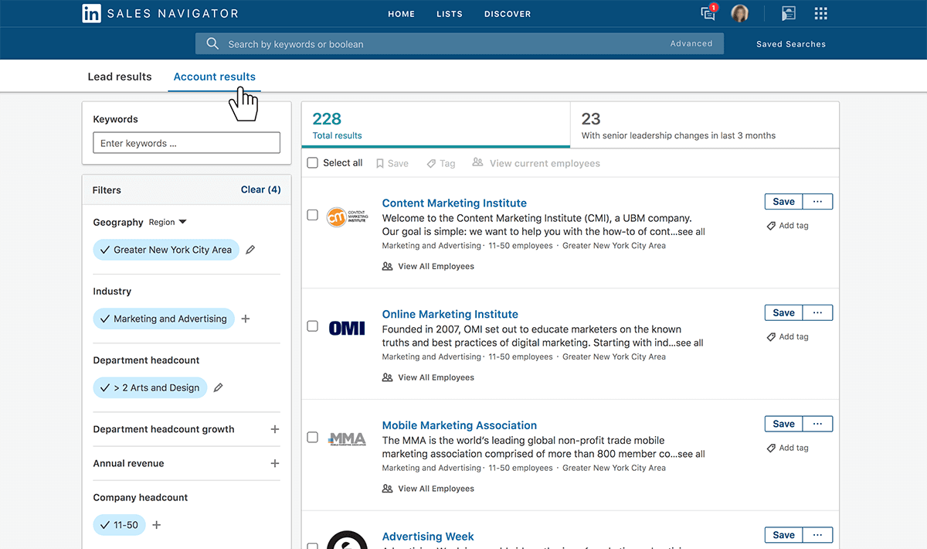This screenshot has height=549, width=927.
Task: Click Content Marketing Institute logo
Action: tap(347, 216)
